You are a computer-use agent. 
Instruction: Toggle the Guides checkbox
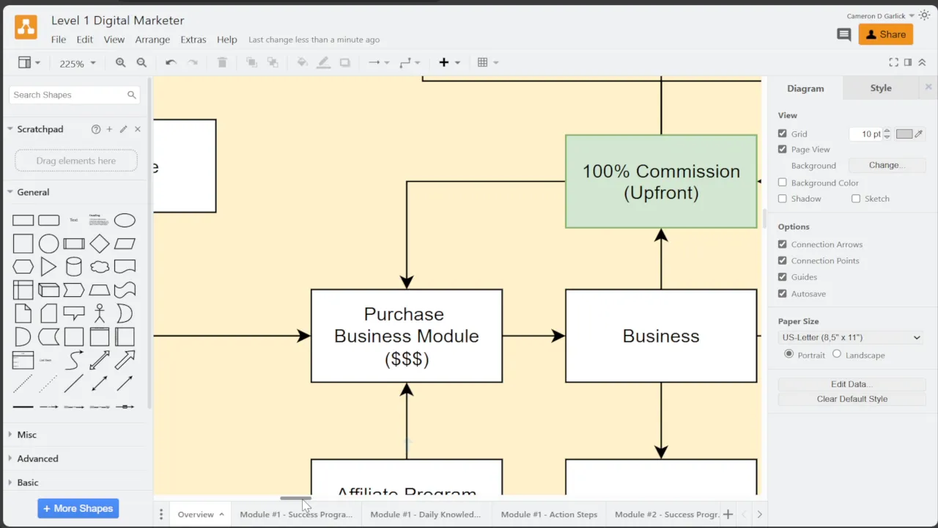[x=783, y=276]
